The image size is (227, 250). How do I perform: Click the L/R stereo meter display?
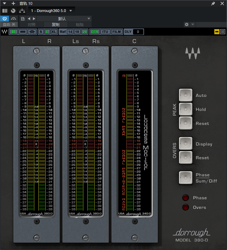click(x=37, y=143)
